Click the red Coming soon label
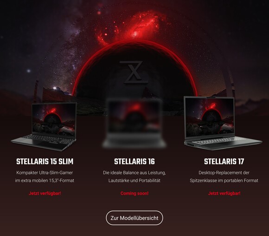 click(134, 193)
